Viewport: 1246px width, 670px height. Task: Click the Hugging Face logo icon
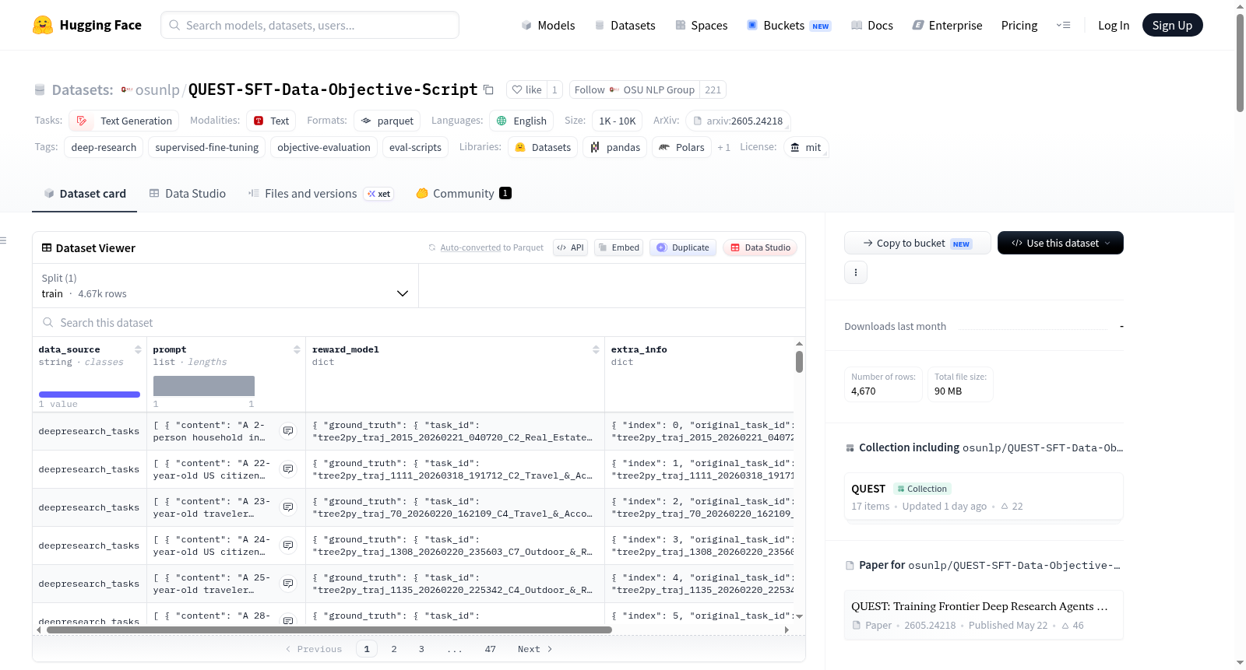tap(43, 25)
